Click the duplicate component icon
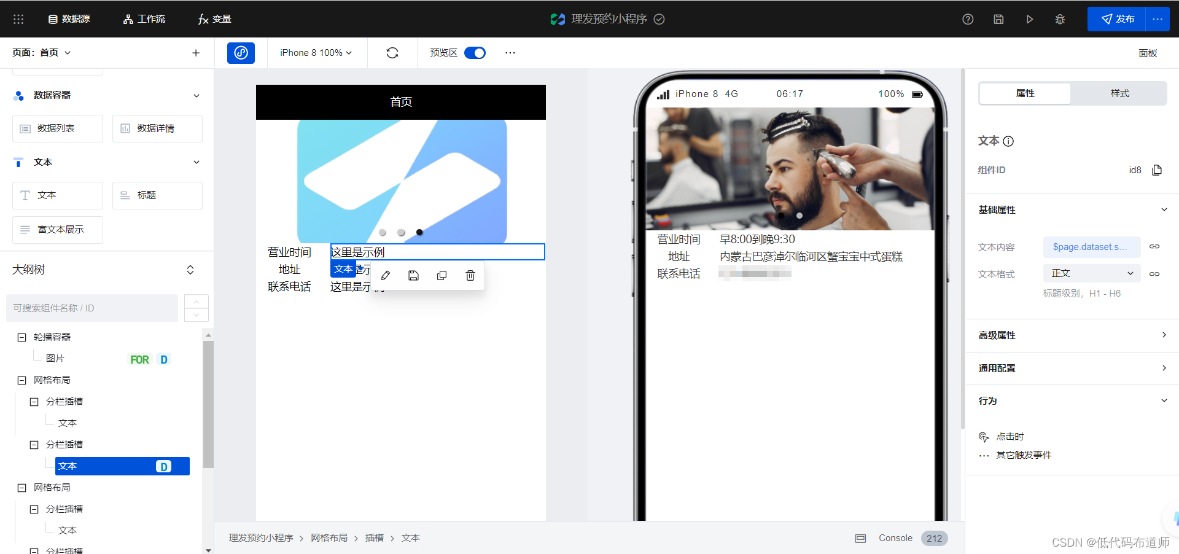 point(442,276)
